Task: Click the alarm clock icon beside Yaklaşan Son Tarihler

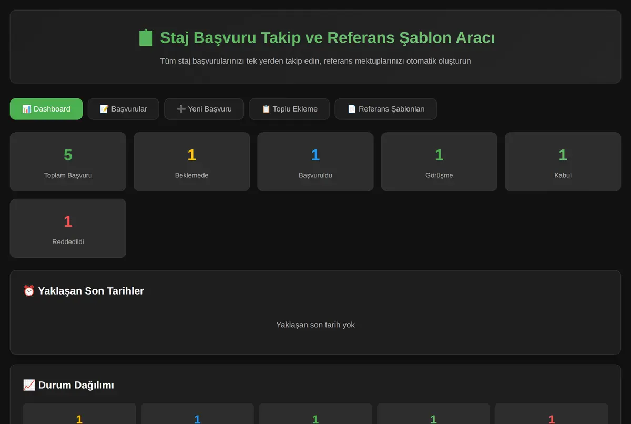Action: pyautogui.click(x=29, y=291)
